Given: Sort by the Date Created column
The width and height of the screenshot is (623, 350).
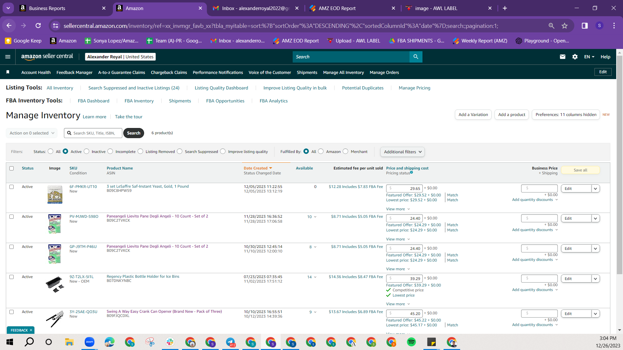Looking at the screenshot, I should pos(258,168).
